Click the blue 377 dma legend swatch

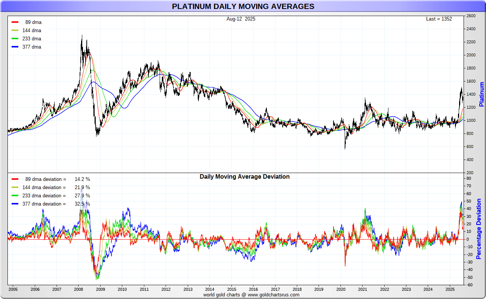pos(15,47)
